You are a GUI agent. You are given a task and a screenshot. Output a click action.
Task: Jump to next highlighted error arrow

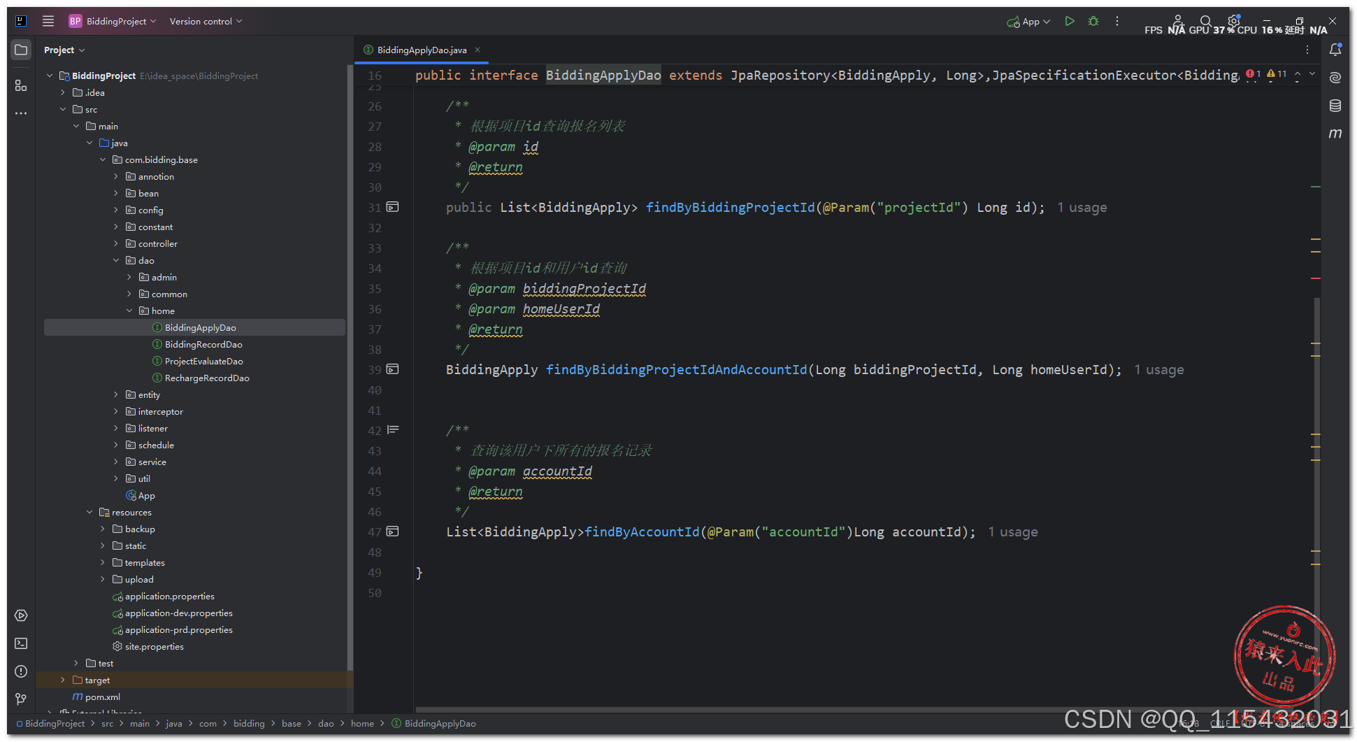(x=1312, y=73)
